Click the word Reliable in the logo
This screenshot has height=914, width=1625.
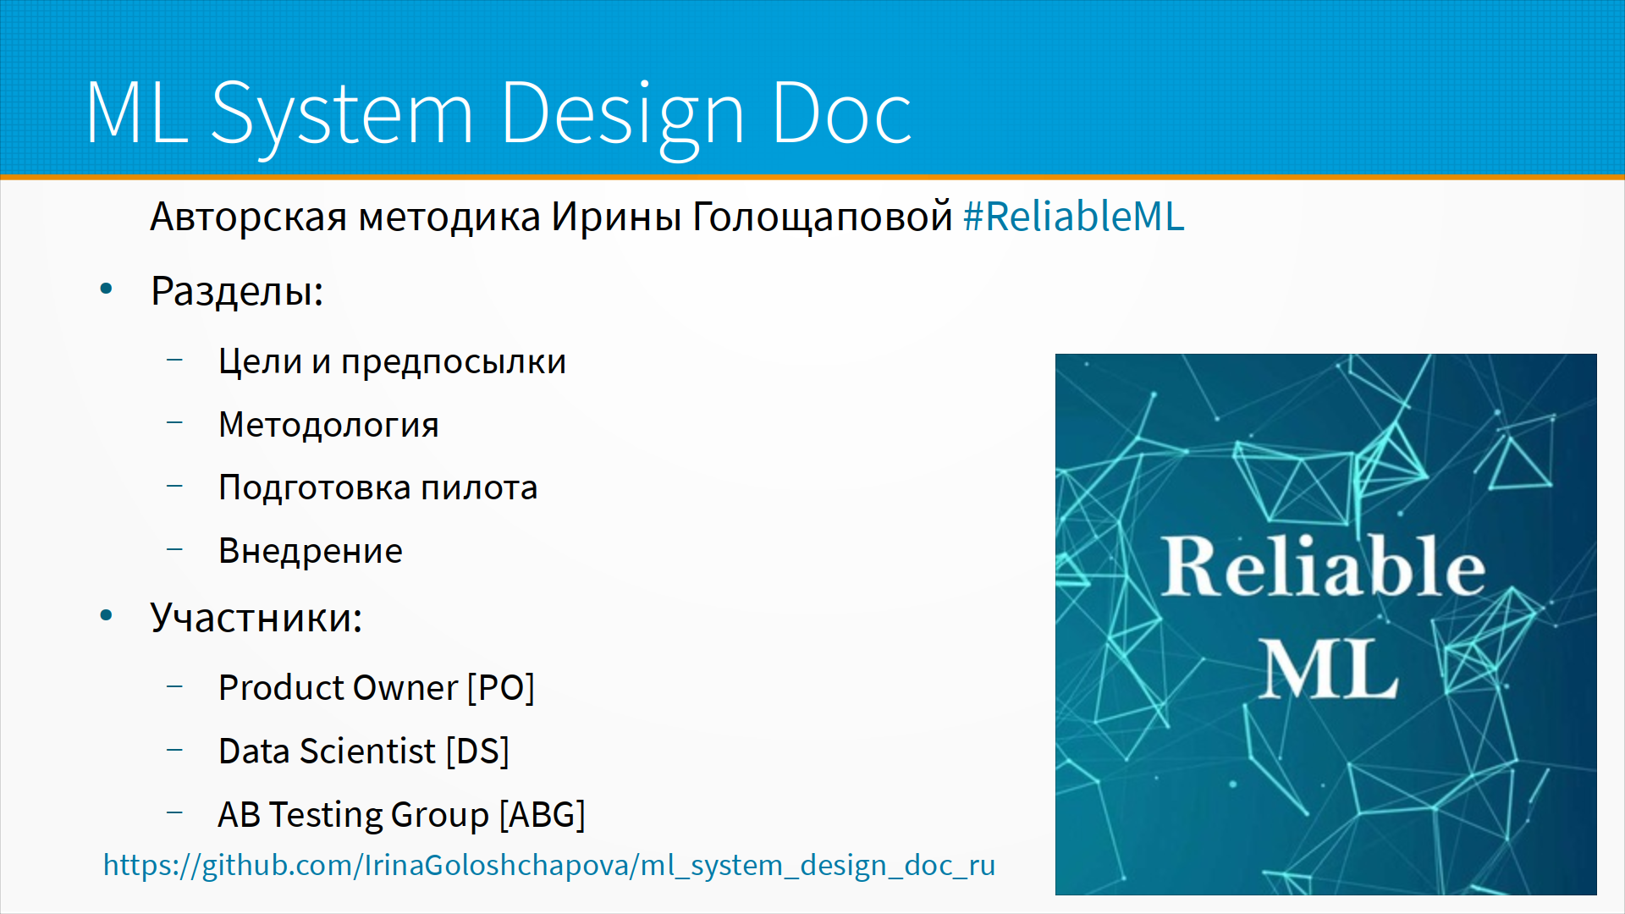click(x=1322, y=566)
